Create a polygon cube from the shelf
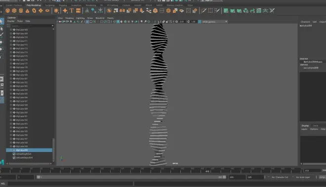Screen dimensions: 326x187 point(14,10)
